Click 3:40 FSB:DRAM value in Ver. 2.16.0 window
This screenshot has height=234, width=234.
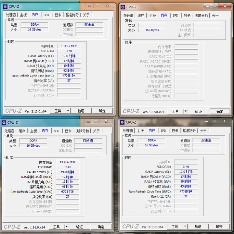[69, 51]
